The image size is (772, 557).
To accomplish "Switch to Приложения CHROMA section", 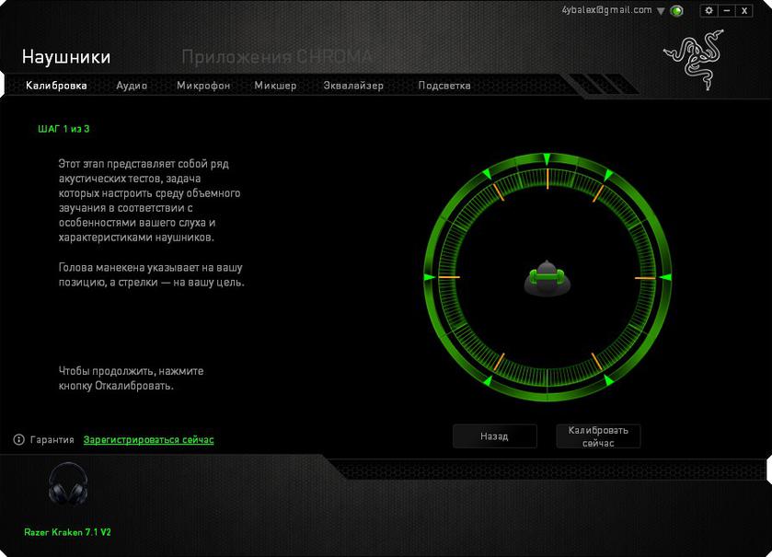I will pos(276,57).
